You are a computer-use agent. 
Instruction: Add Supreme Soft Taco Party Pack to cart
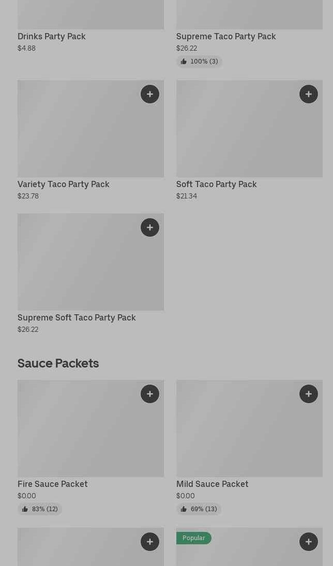(150, 227)
